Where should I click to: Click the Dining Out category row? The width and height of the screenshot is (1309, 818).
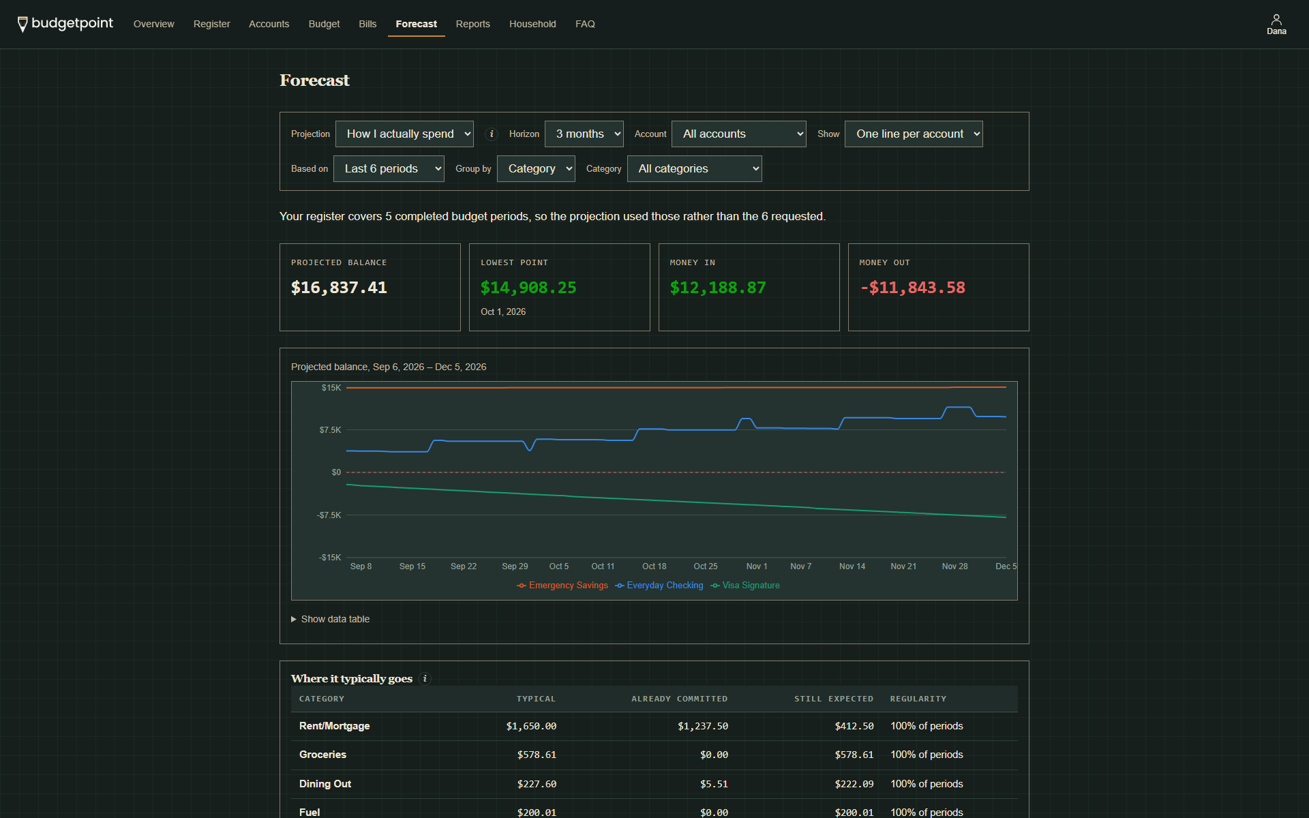pyautogui.click(x=654, y=784)
